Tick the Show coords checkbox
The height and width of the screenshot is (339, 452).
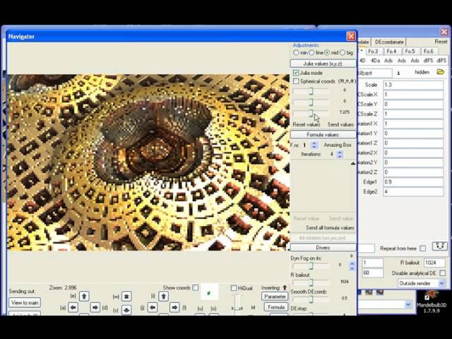196,287
